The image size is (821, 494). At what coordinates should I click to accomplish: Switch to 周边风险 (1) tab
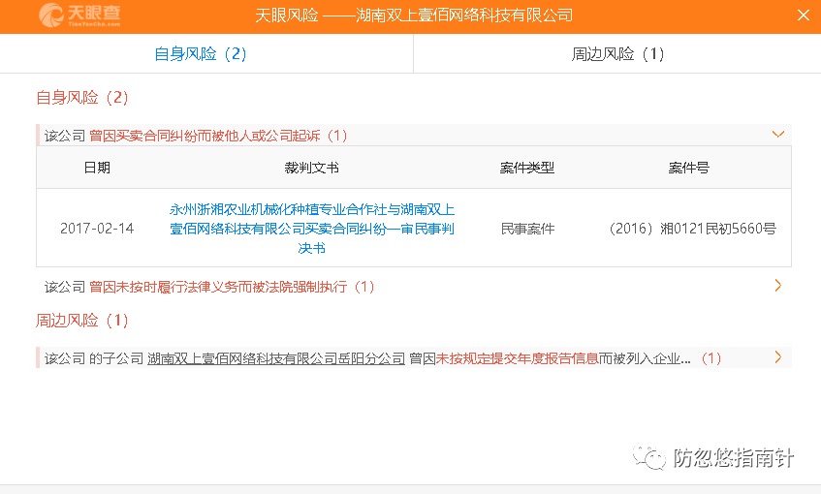(617, 54)
